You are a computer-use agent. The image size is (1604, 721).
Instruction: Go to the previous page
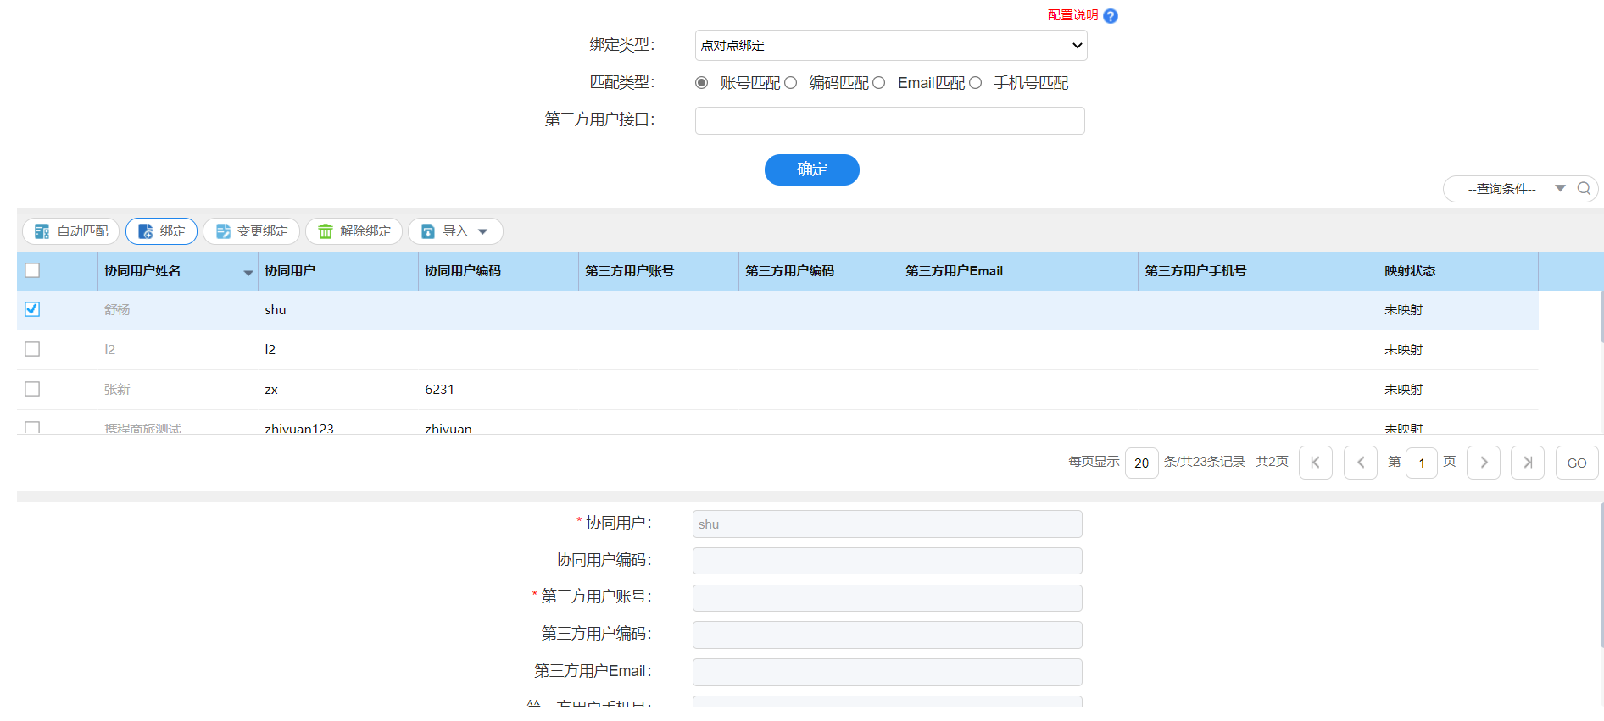1360,463
